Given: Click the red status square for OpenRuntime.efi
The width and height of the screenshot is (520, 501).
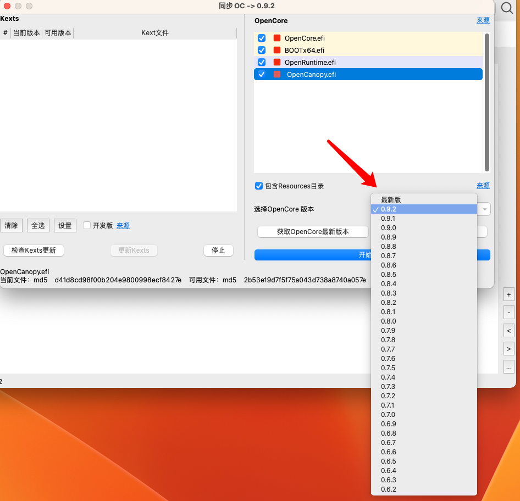Looking at the screenshot, I should [277, 62].
